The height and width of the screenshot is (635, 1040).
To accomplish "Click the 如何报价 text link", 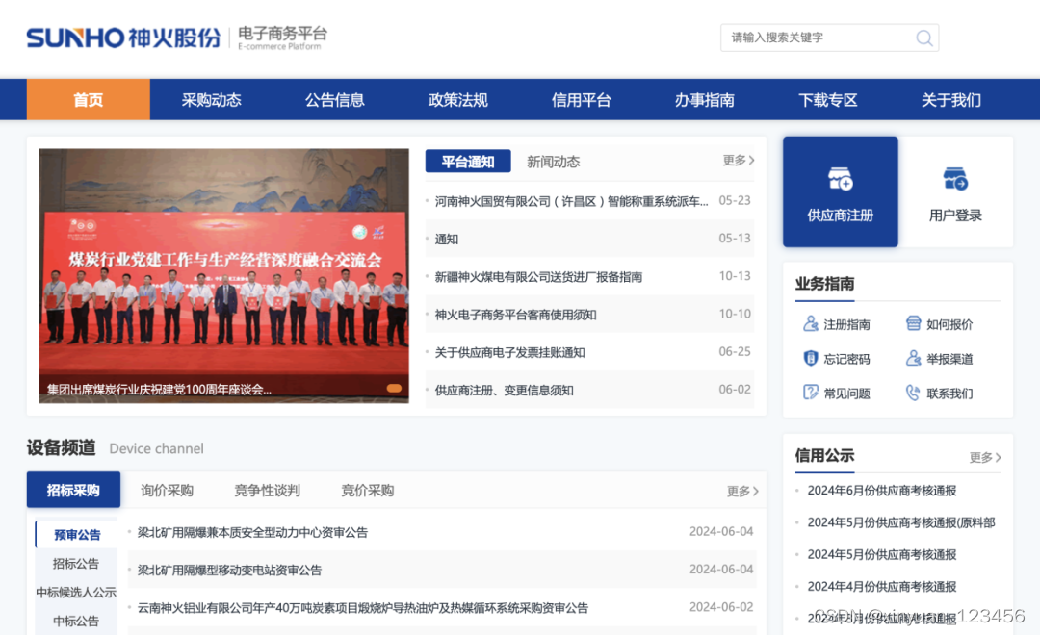I will [949, 324].
